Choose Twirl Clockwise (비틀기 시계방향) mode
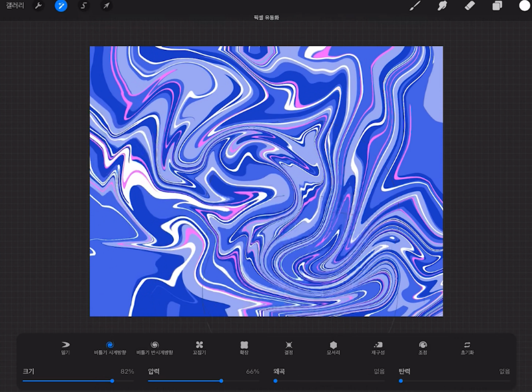The height and width of the screenshot is (392, 532). click(x=110, y=347)
